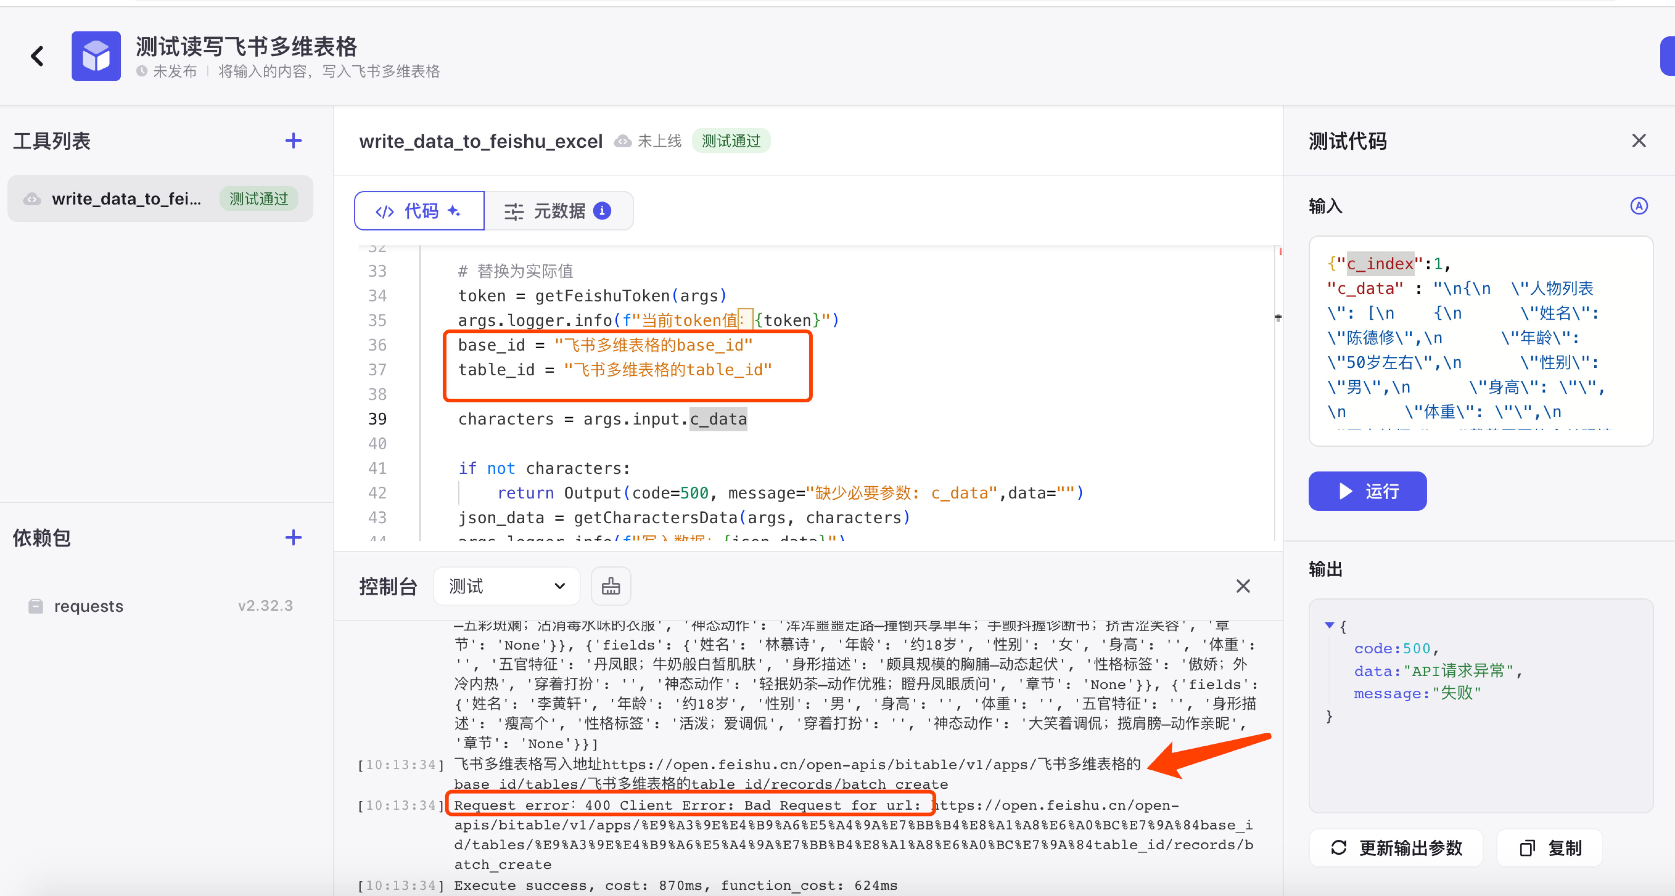Viewport: 1675px width, 896px height.
Task: Add a dependency package with plus icon
Action: click(293, 537)
